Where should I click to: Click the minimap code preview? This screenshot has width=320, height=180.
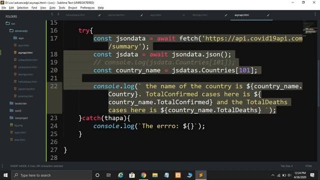tap(310, 28)
